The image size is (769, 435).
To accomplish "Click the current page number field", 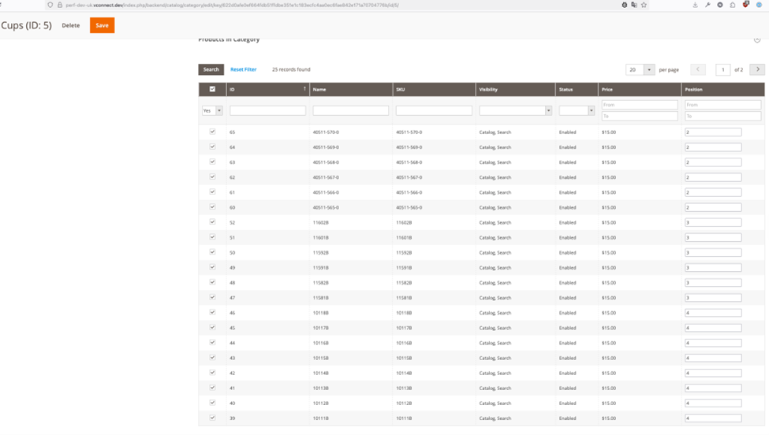I will point(723,69).
